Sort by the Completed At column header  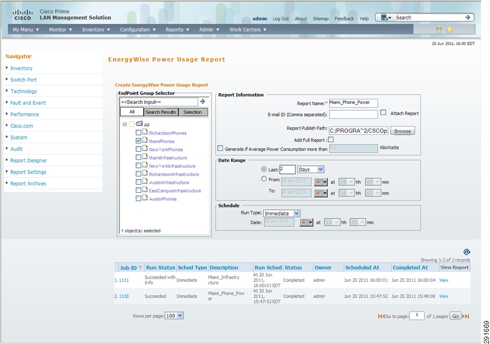pos(410,268)
